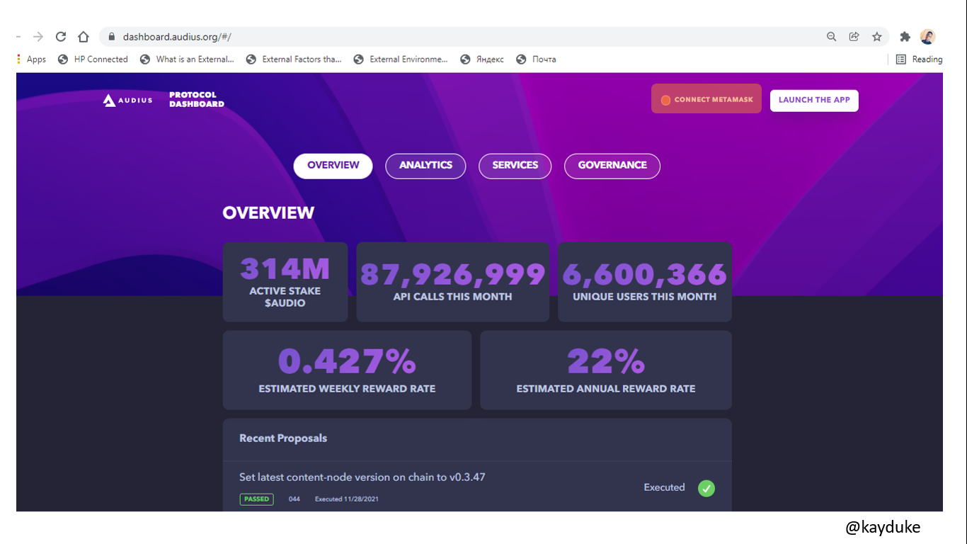Open the HP Connected bookmark
The width and height of the screenshot is (967, 544).
tap(93, 59)
